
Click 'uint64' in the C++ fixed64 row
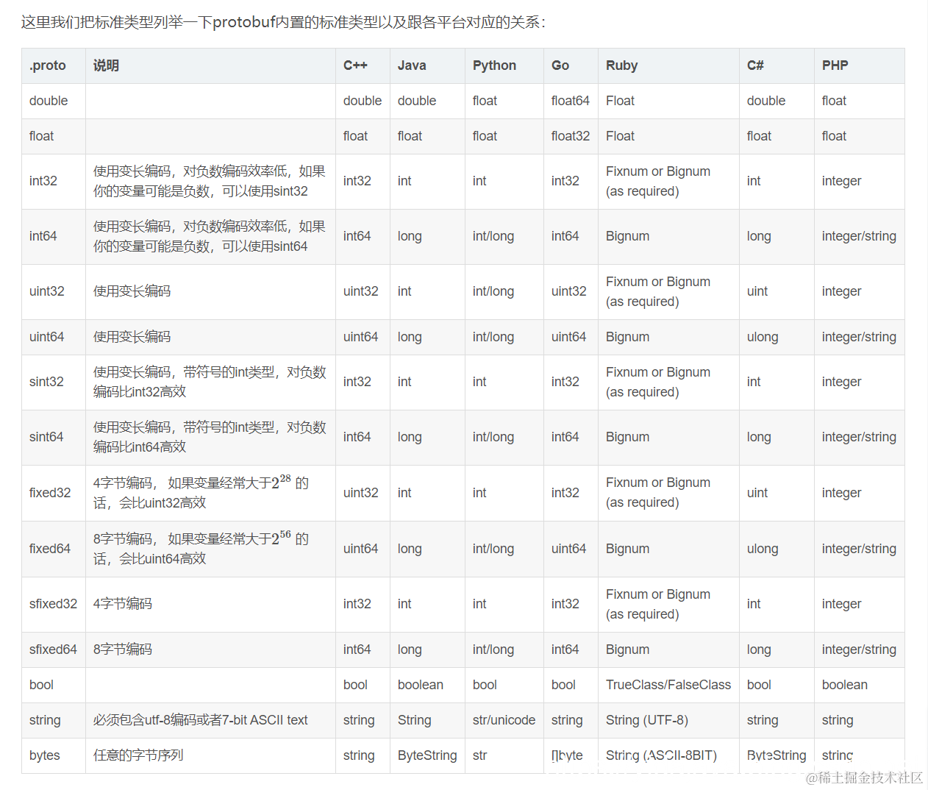pyautogui.click(x=360, y=549)
